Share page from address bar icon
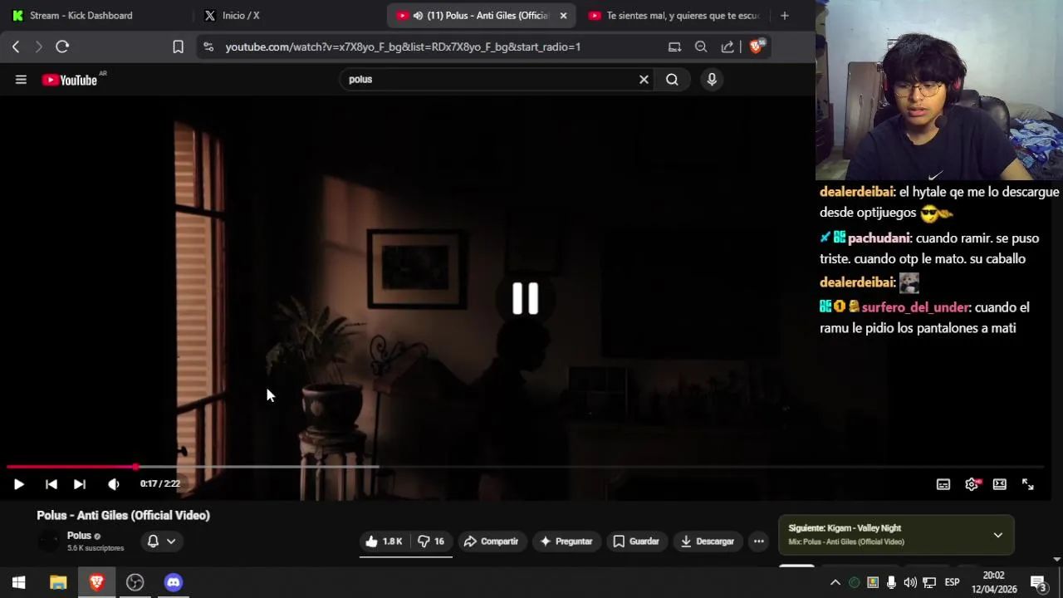This screenshot has width=1063, height=598. click(x=727, y=47)
